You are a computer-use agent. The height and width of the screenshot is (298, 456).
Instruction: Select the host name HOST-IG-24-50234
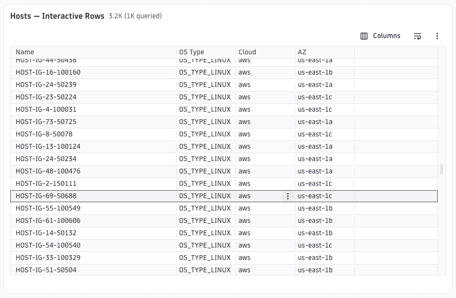click(46, 159)
